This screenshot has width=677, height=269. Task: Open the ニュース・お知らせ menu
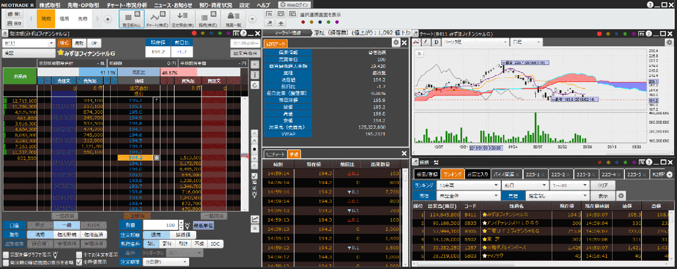[x=173, y=5]
